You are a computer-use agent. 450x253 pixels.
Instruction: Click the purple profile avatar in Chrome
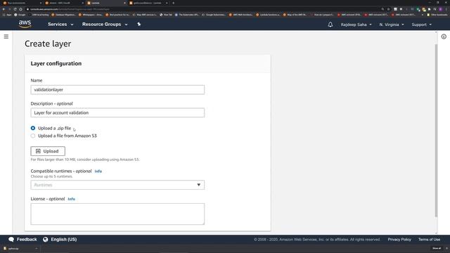point(441,9)
